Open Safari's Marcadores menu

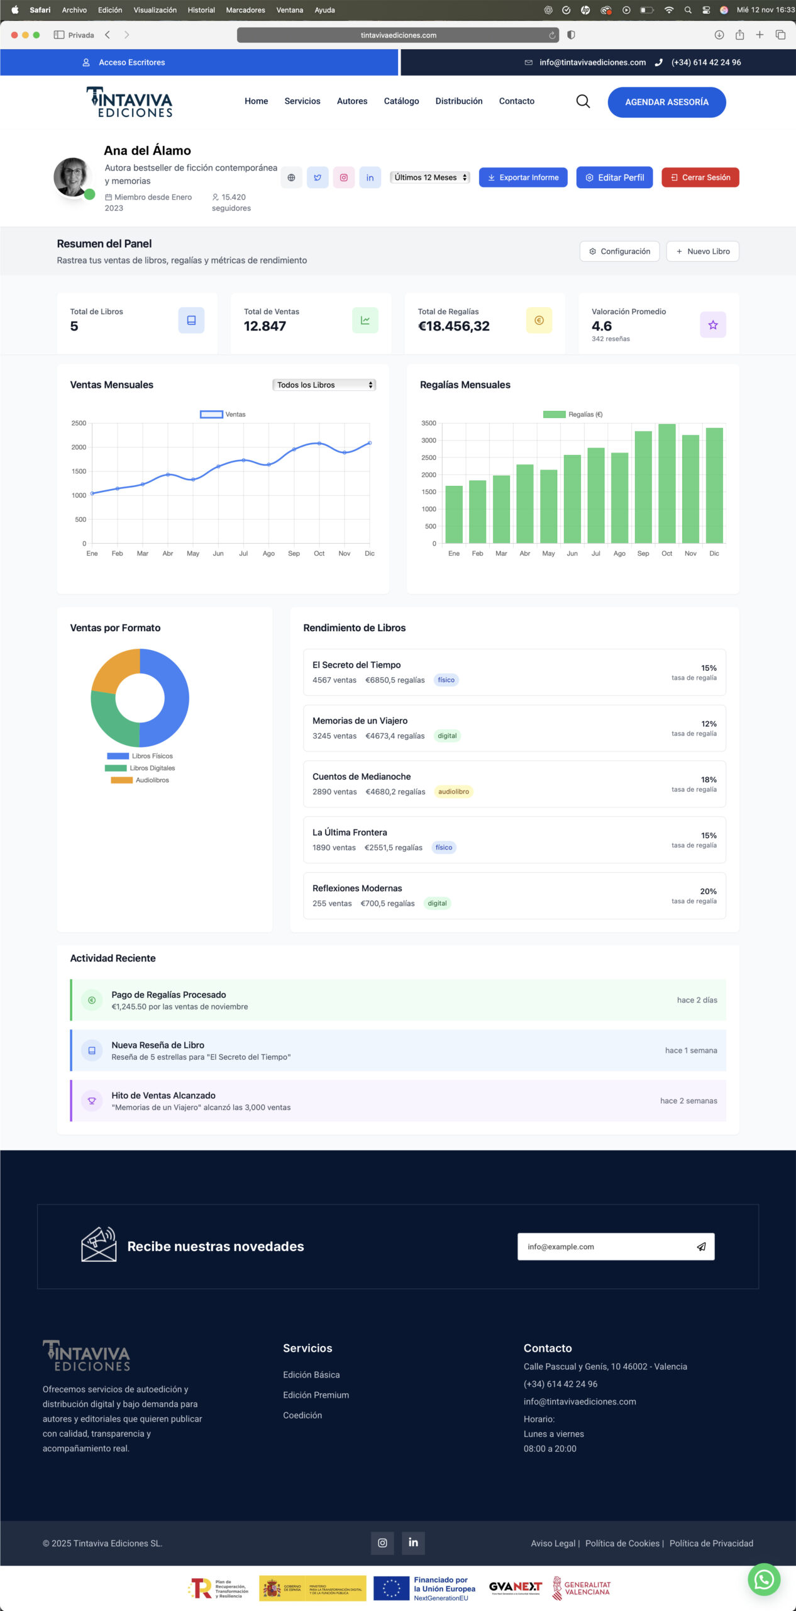245,10
